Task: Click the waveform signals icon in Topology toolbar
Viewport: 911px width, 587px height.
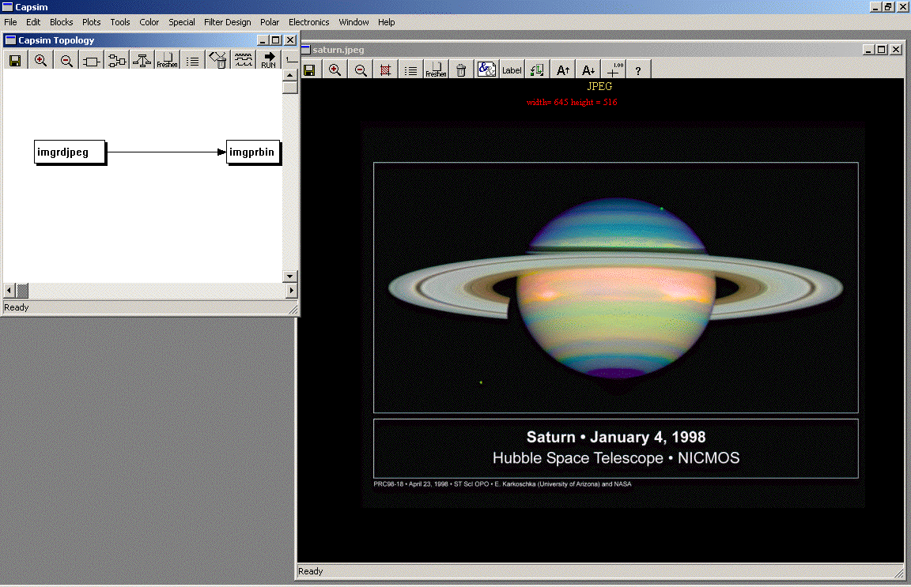Action: point(244,60)
